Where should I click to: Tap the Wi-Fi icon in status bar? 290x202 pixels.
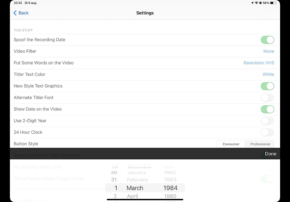[x=257, y=3]
